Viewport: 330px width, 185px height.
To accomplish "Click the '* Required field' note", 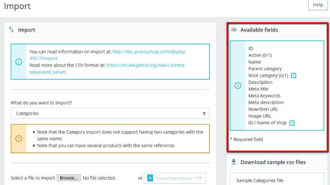I will (246, 139).
